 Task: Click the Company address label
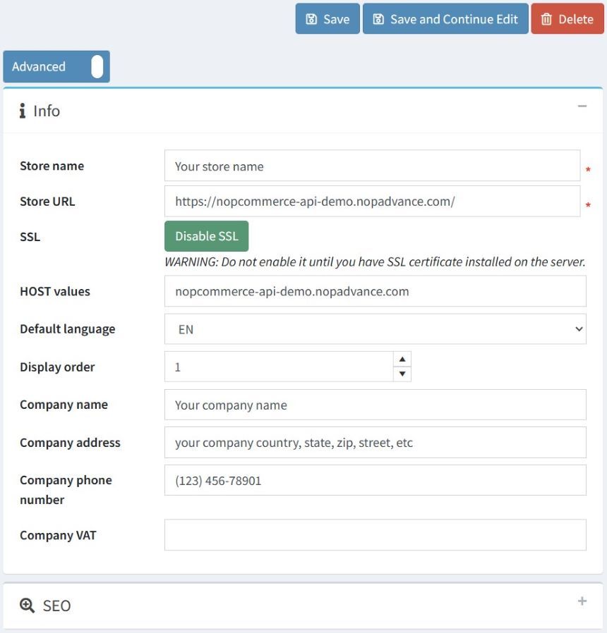click(70, 443)
